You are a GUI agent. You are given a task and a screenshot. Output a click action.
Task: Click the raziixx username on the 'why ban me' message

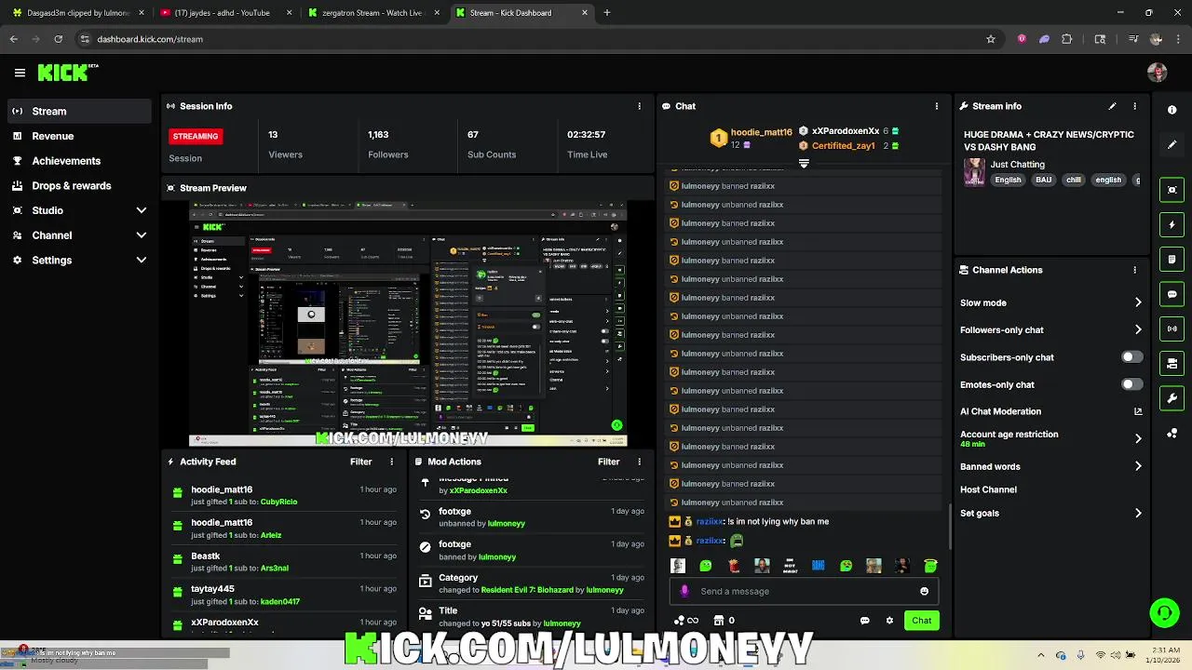(x=709, y=522)
